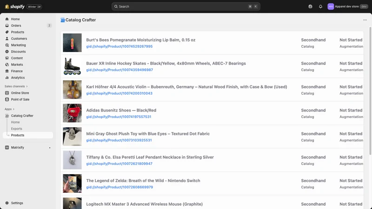Open the Adidas Busenitz gid link

(119, 117)
